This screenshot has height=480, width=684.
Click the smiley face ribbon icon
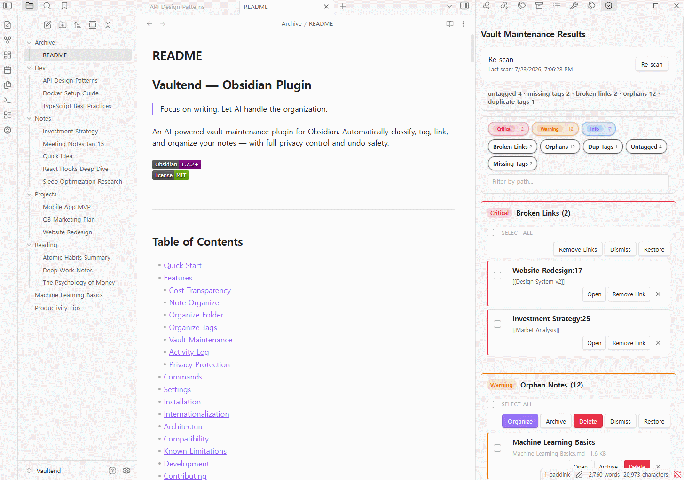coord(8,130)
